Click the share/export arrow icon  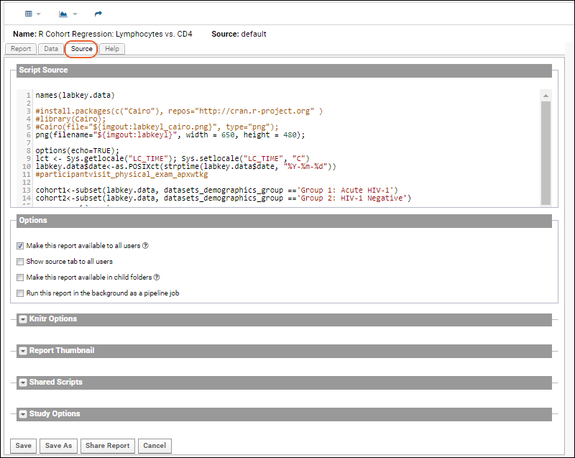(98, 14)
